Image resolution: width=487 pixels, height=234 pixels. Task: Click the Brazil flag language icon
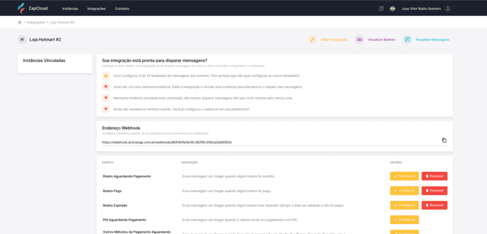coord(393,9)
